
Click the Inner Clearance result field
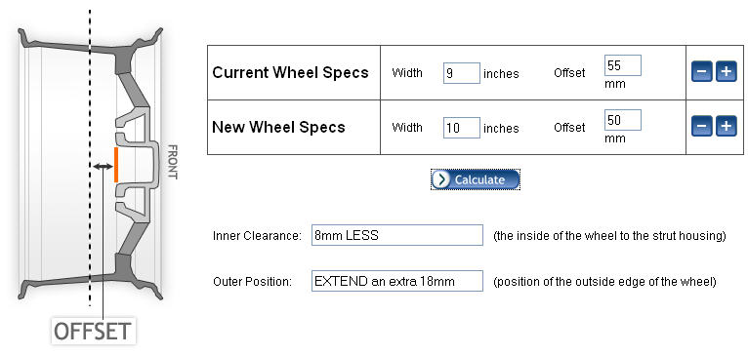pyautogui.click(x=396, y=235)
